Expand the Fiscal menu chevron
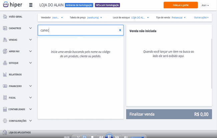 pyautogui.click(x=31, y=97)
